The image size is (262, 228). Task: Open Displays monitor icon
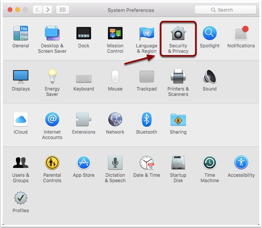21,77
